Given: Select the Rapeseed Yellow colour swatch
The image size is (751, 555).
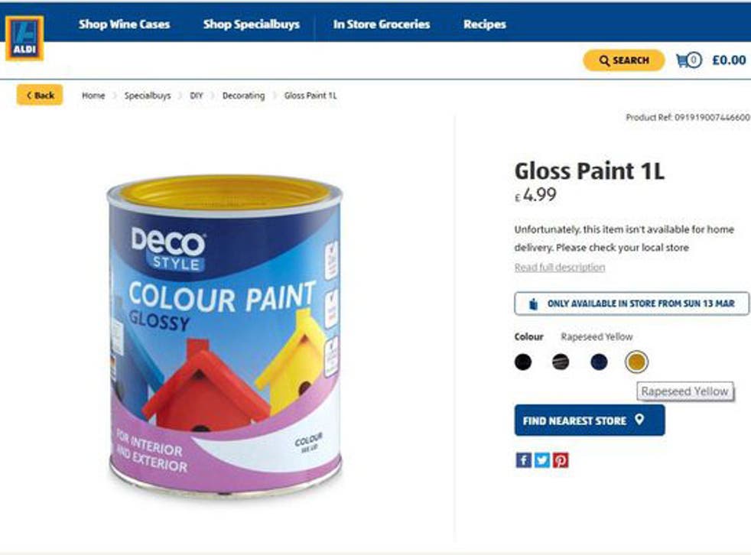Looking at the screenshot, I should pos(636,362).
